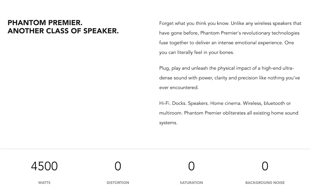Click the paragraph starting "Plug, play and unleash"
Viewport: 310px width, 193px height.
pos(229,78)
